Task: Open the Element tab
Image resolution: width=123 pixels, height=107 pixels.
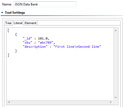Action: 30,23
